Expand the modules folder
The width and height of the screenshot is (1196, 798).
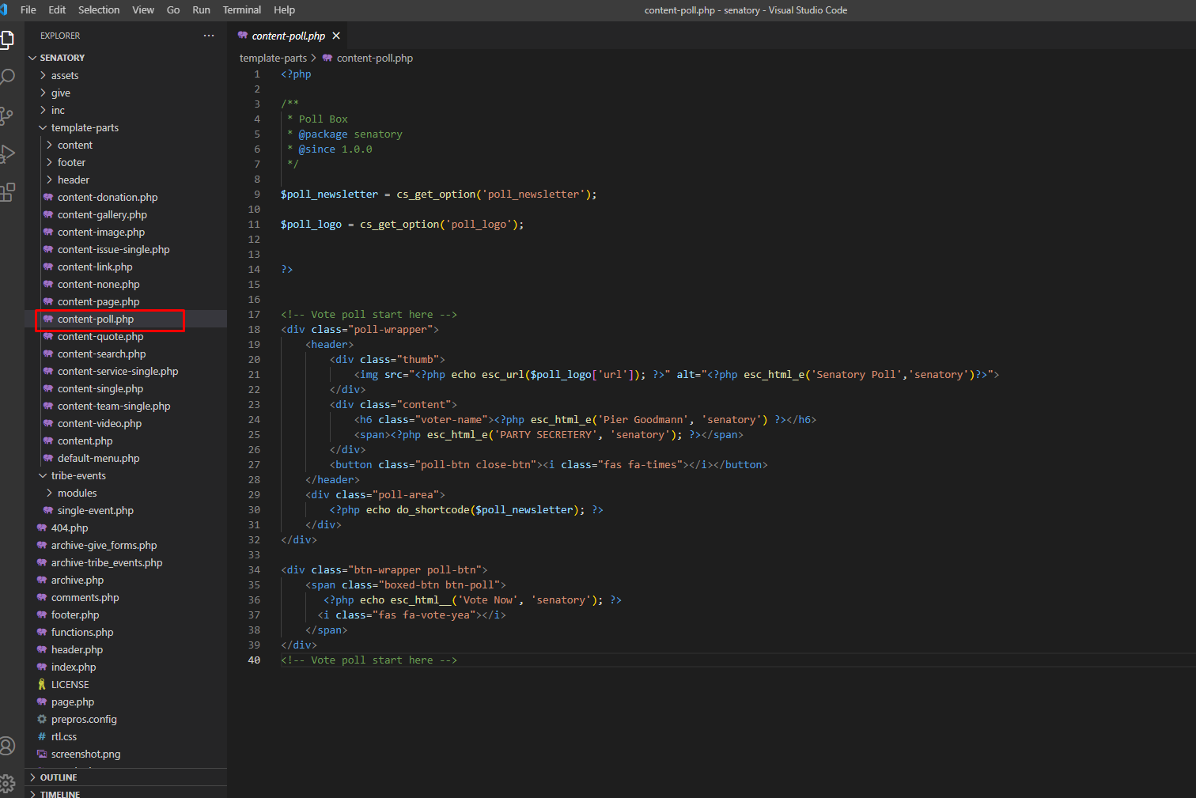pyautogui.click(x=126, y=493)
